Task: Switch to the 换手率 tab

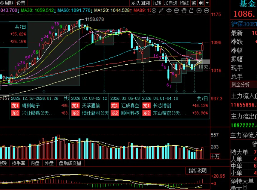Action: click(x=19, y=163)
